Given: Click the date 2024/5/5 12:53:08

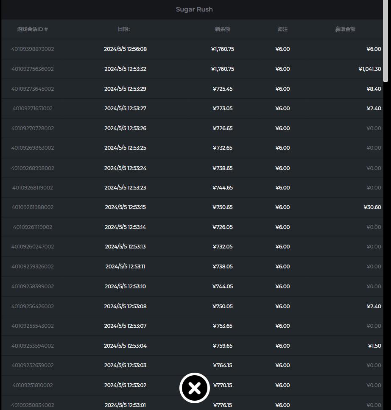Looking at the screenshot, I should [x=125, y=306].
